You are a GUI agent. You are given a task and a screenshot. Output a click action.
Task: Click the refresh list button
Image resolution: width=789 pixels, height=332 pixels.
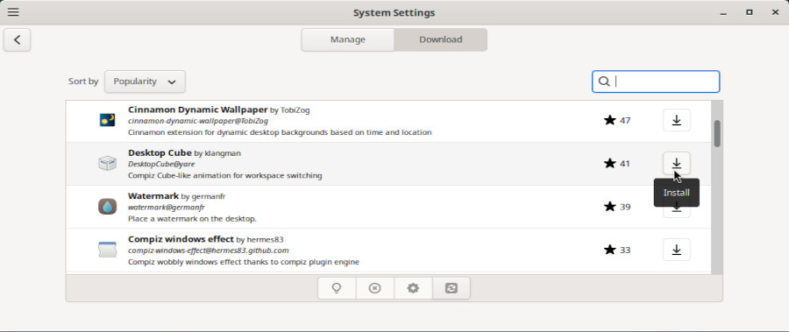point(451,288)
